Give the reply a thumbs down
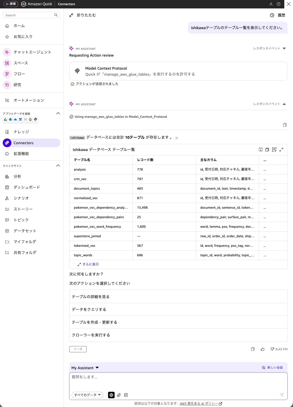This screenshot has height=407, width=293. pos(272,349)
